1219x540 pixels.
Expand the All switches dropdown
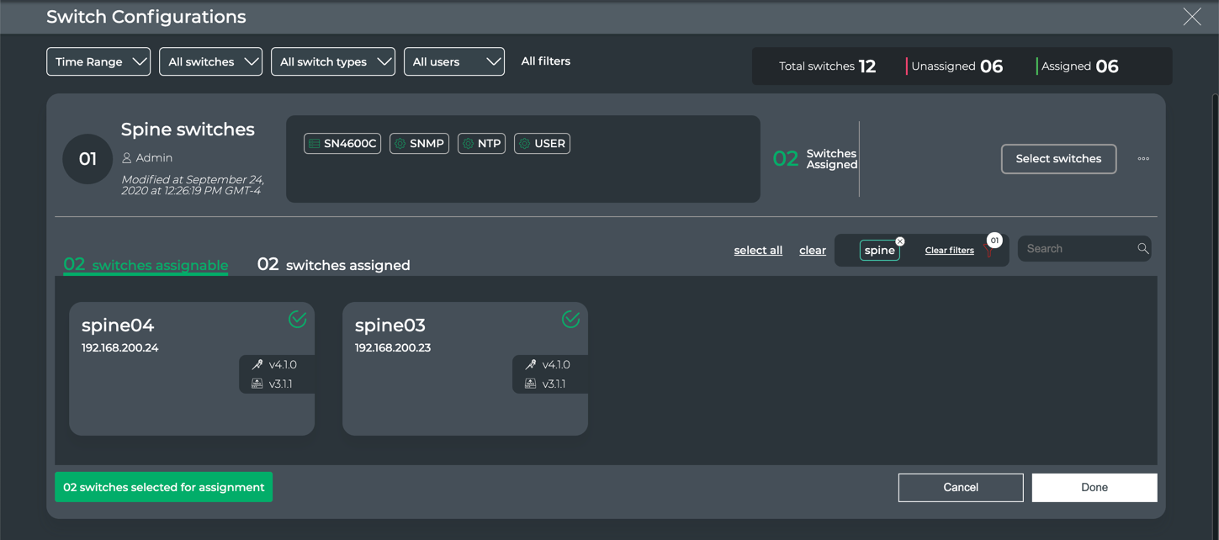point(210,61)
